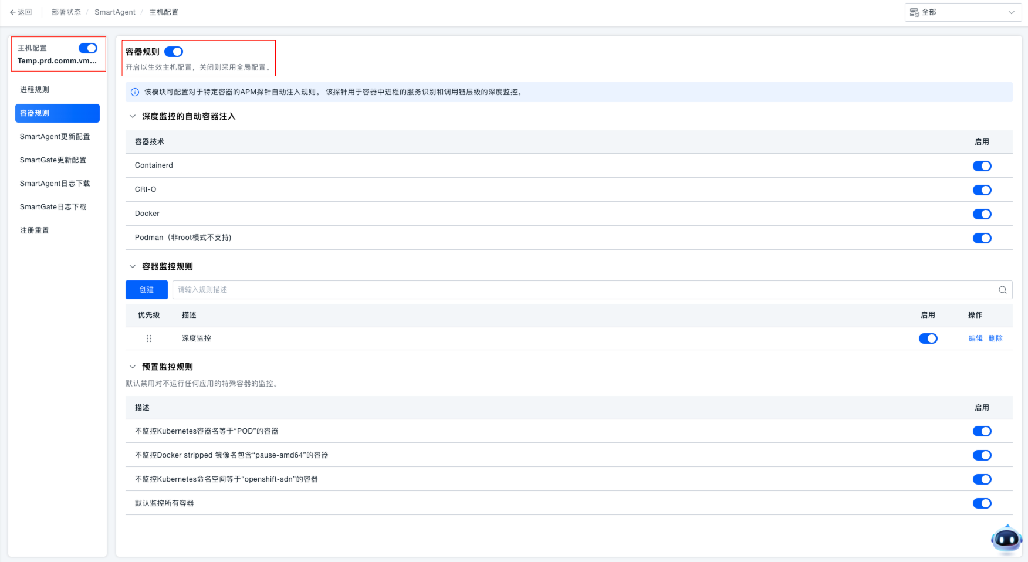Click the 创建 button
The width and height of the screenshot is (1028, 562).
point(147,290)
